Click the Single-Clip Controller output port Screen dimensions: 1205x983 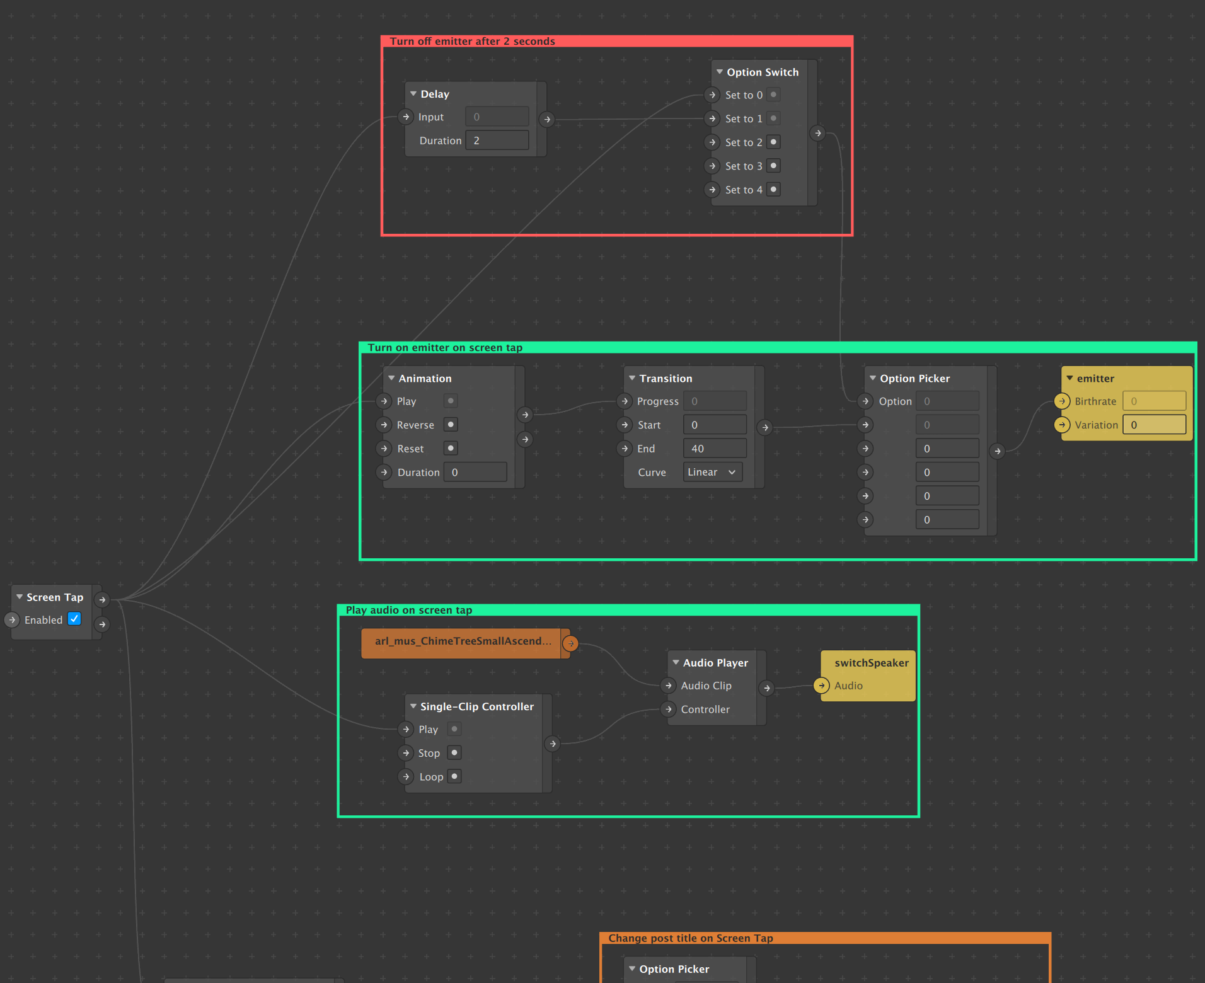553,744
